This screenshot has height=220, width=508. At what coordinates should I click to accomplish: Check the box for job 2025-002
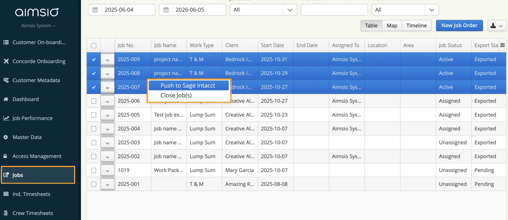94,156
